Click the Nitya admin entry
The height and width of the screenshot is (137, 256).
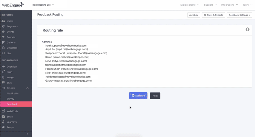(x=66, y=61)
